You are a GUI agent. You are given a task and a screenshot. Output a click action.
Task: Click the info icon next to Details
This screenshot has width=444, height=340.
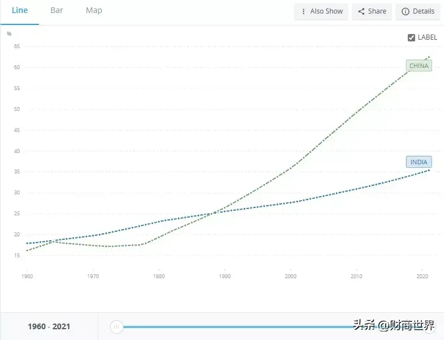[405, 11]
